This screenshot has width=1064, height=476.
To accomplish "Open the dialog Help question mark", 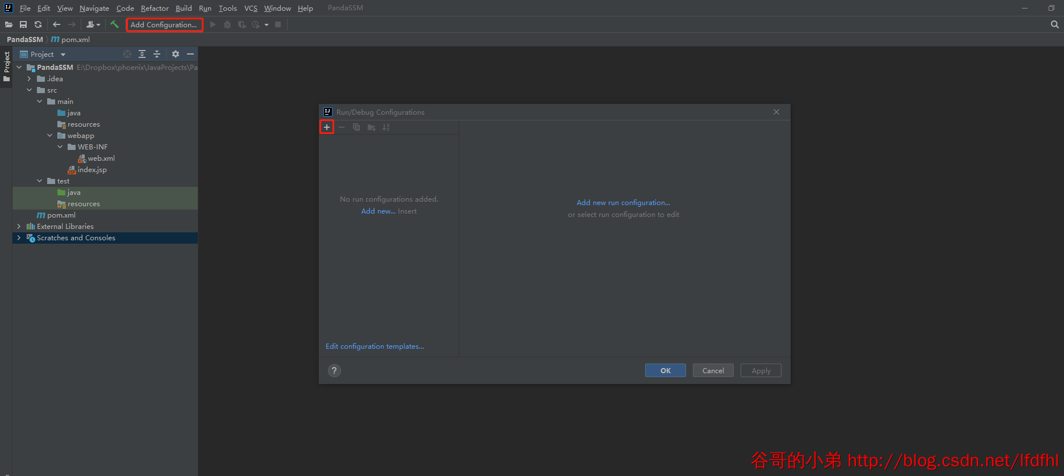I will coord(334,370).
